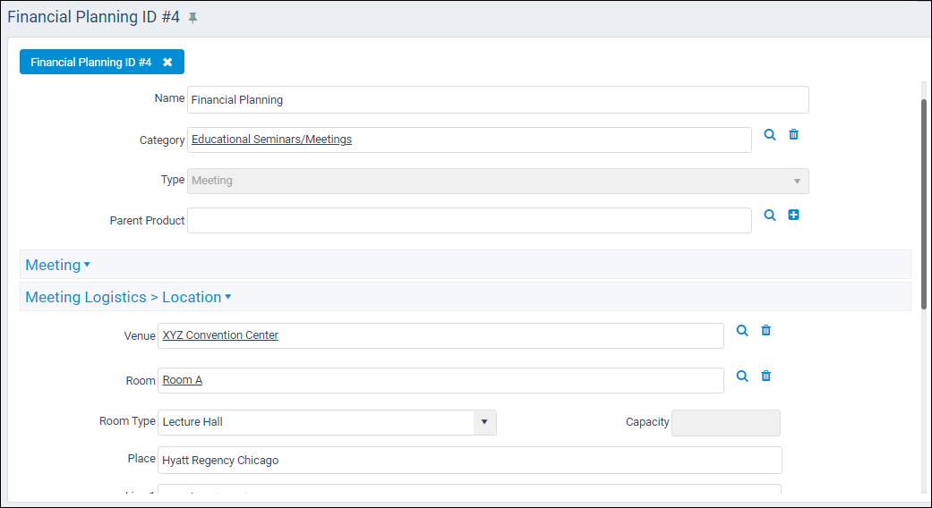Remove the Venue with the trash icon
The width and height of the screenshot is (932, 508).
[x=766, y=331]
